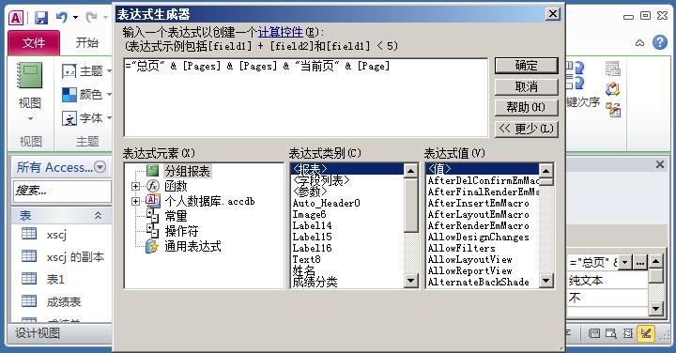Select <值> in expression values

[483, 169]
